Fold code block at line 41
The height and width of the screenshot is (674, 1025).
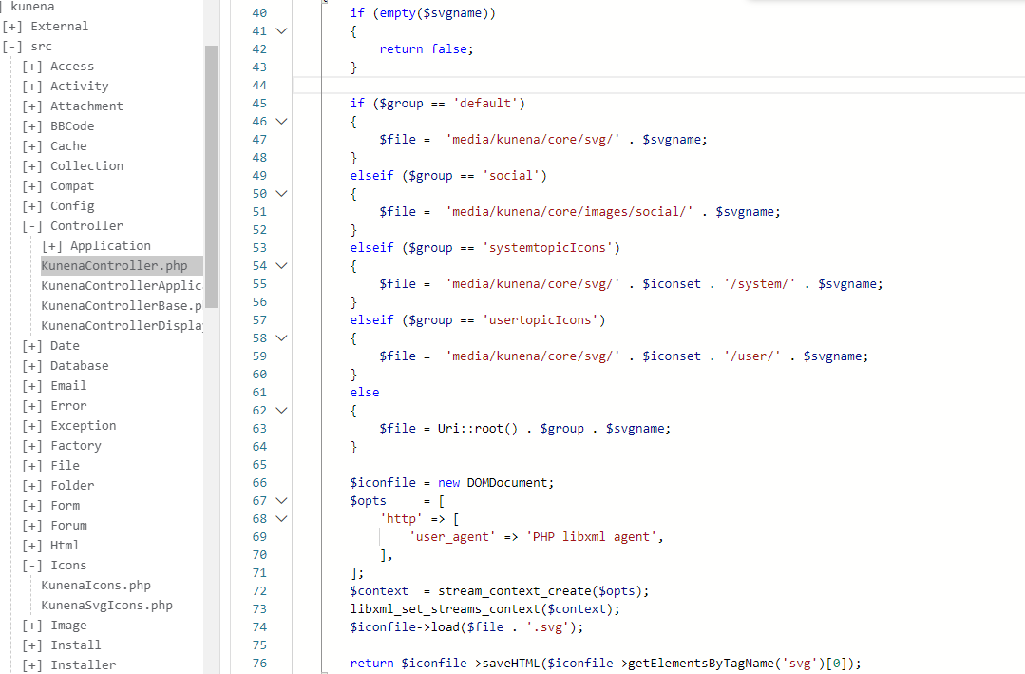click(282, 30)
